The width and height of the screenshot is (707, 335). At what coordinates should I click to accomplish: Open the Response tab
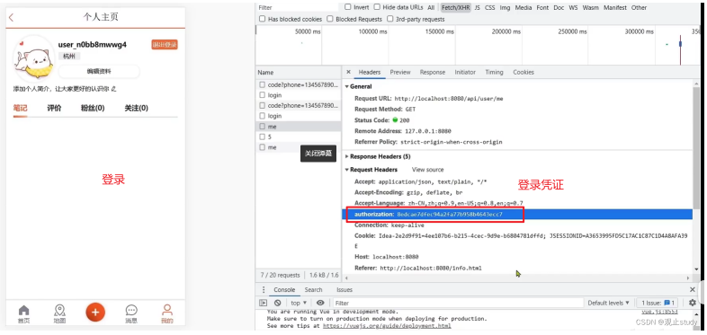pos(433,72)
